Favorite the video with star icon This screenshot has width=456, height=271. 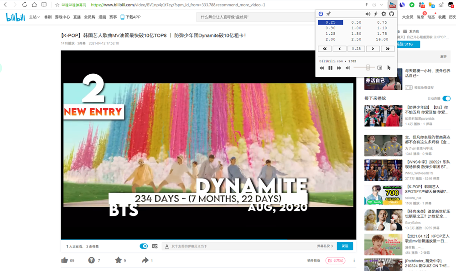click(119, 260)
